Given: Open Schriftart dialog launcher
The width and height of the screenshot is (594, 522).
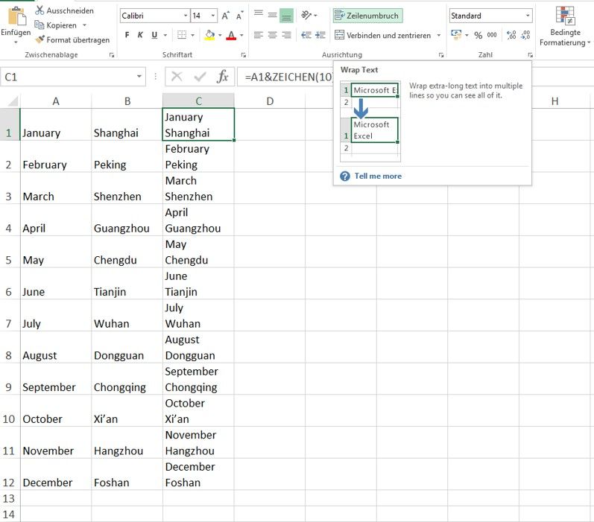Looking at the screenshot, I should point(243,55).
